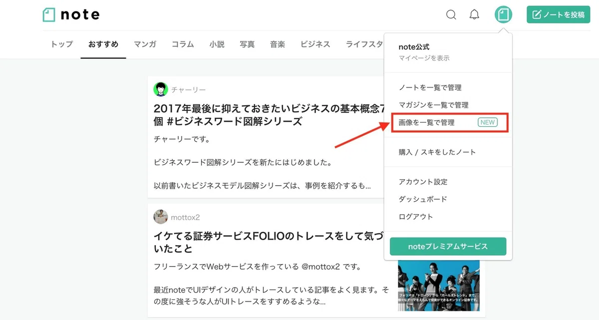Open the FOLIO article thumbnail image
Viewport: 599px width, 320px height.
[439, 285]
